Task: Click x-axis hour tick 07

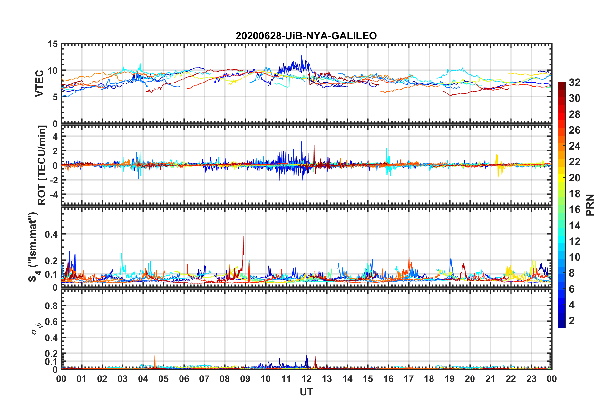Action: tap(204, 379)
